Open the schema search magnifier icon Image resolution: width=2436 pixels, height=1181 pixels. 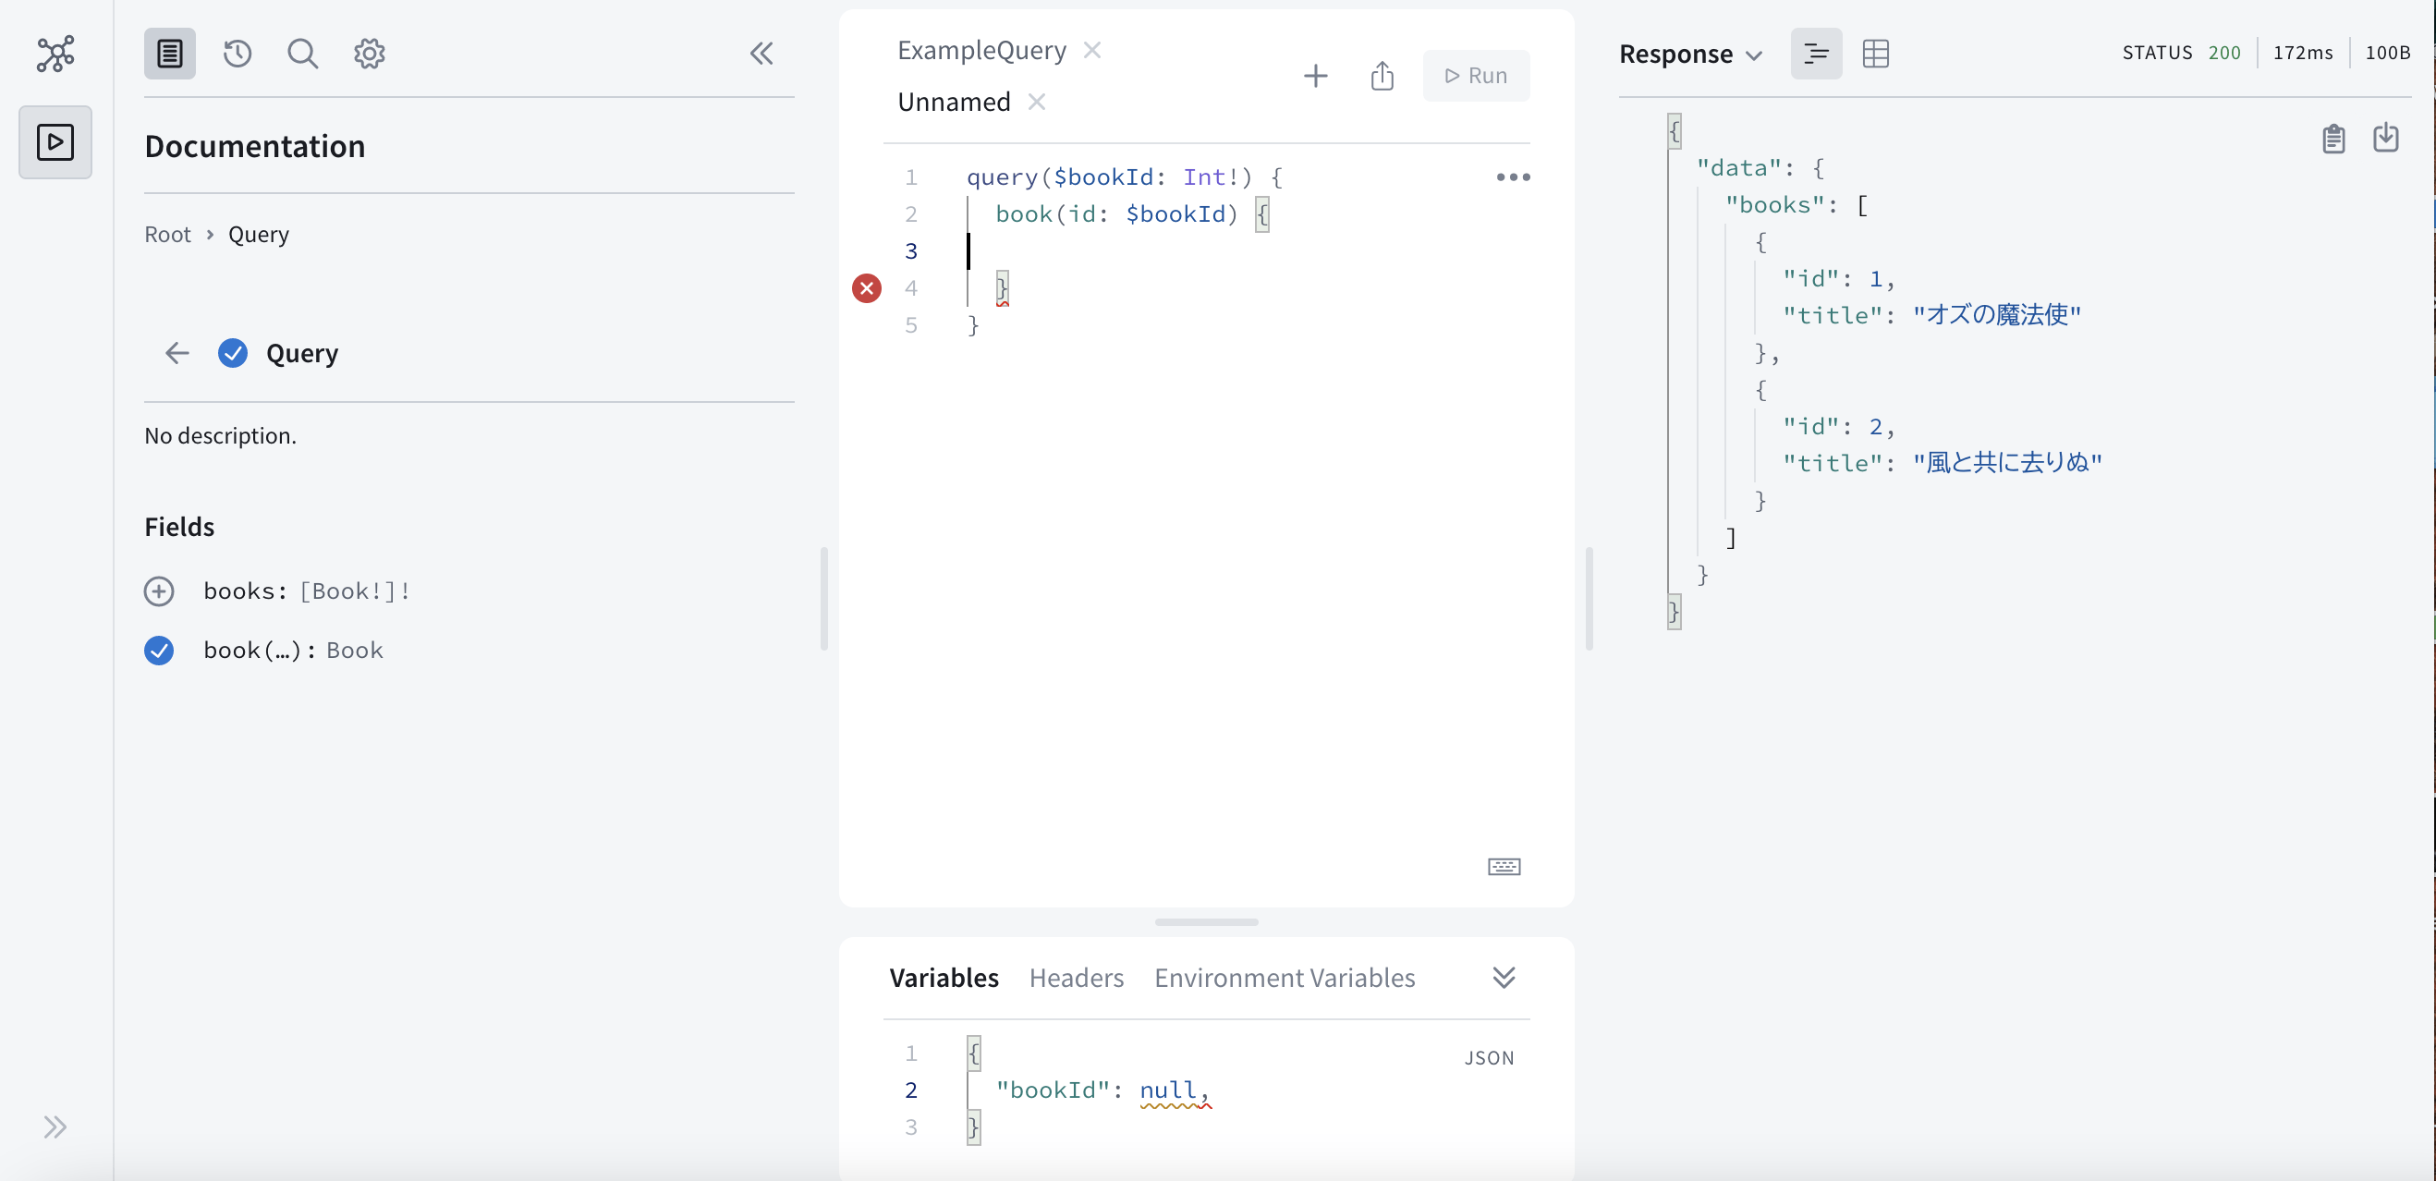tap(302, 53)
